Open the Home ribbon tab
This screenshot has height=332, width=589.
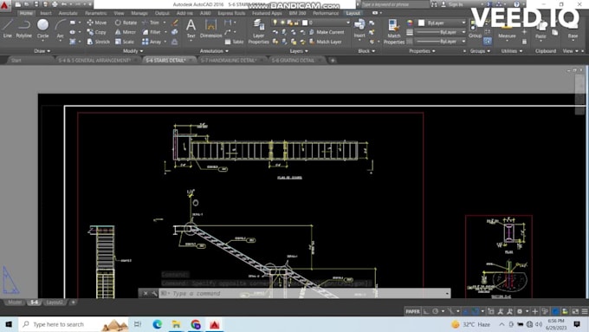(26, 13)
